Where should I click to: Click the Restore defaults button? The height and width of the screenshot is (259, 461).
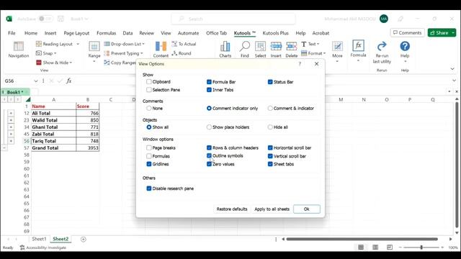click(232, 209)
